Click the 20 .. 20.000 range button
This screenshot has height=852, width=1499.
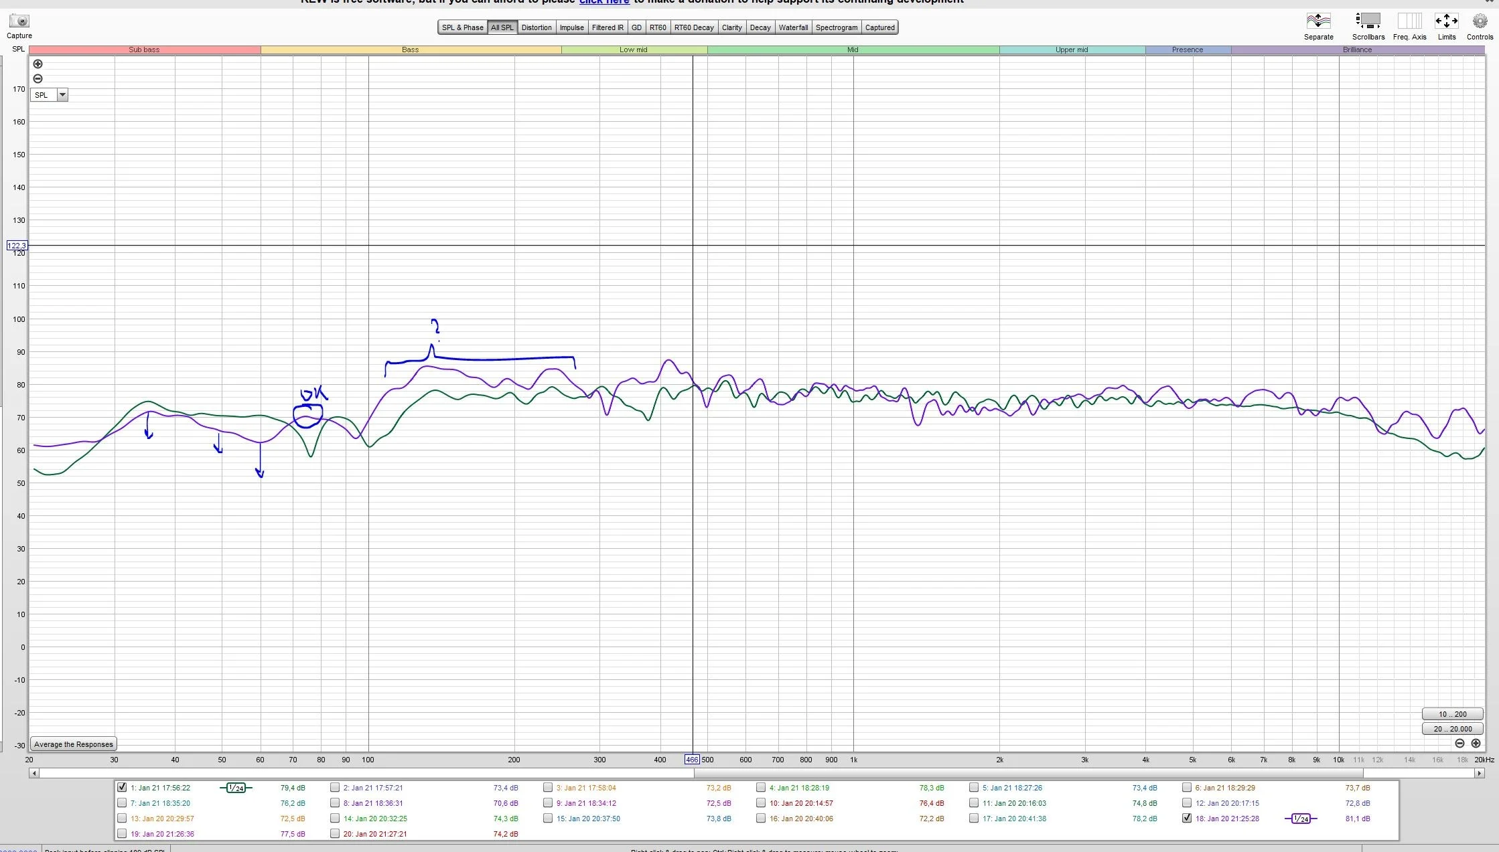pyautogui.click(x=1452, y=729)
